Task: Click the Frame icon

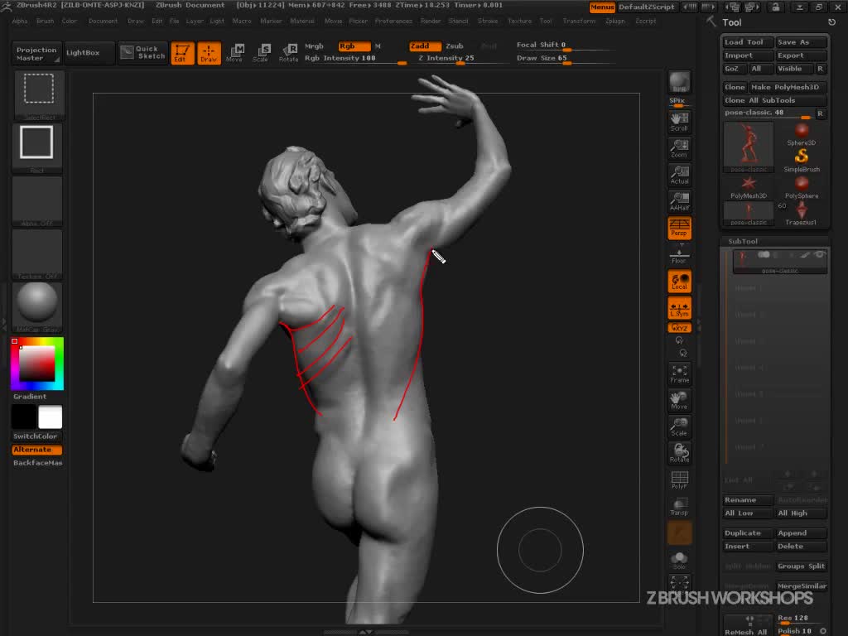Action: (679, 373)
